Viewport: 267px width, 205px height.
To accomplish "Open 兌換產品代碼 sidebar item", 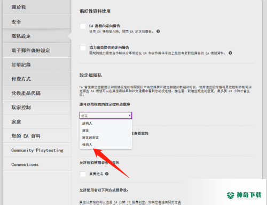I will coord(37,93).
